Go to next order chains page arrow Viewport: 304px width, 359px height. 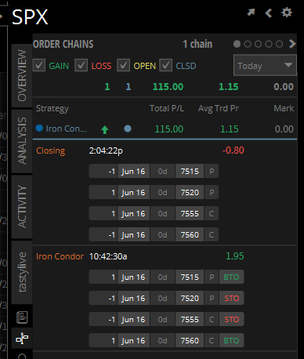point(292,44)
